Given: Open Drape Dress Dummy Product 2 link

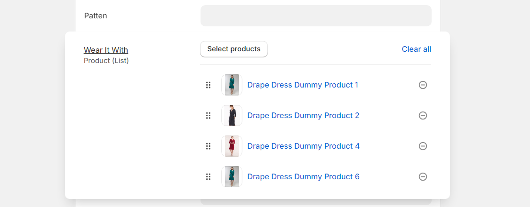Looking at the screenshot, I should pos(303,115).
